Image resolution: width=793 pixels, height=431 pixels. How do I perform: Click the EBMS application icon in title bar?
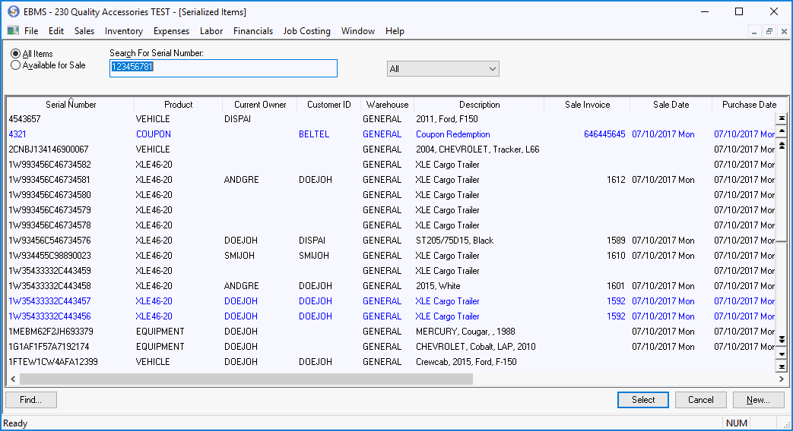pyautogui.click(x=13, y=11)
